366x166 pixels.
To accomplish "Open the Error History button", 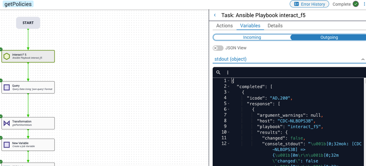I will 309,4.
